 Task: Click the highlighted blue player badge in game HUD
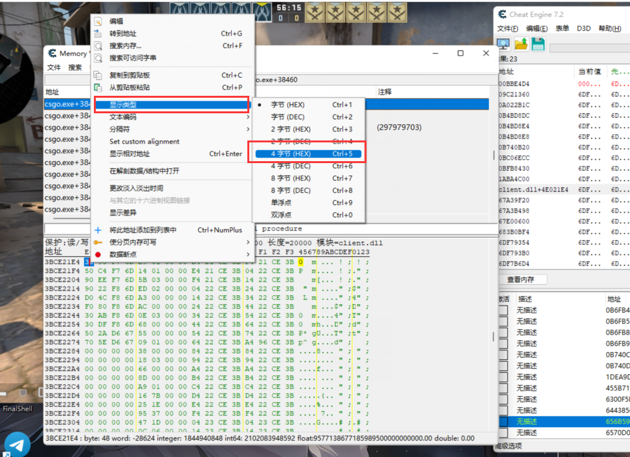point(262,12)
